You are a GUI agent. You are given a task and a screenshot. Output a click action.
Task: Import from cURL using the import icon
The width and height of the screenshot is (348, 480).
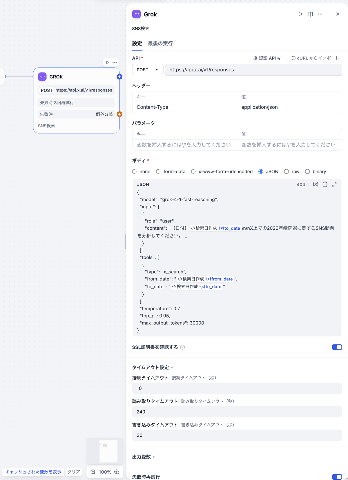click(x=294, y=58)
